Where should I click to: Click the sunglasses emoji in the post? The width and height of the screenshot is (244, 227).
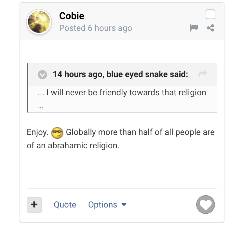pos(57,133)
